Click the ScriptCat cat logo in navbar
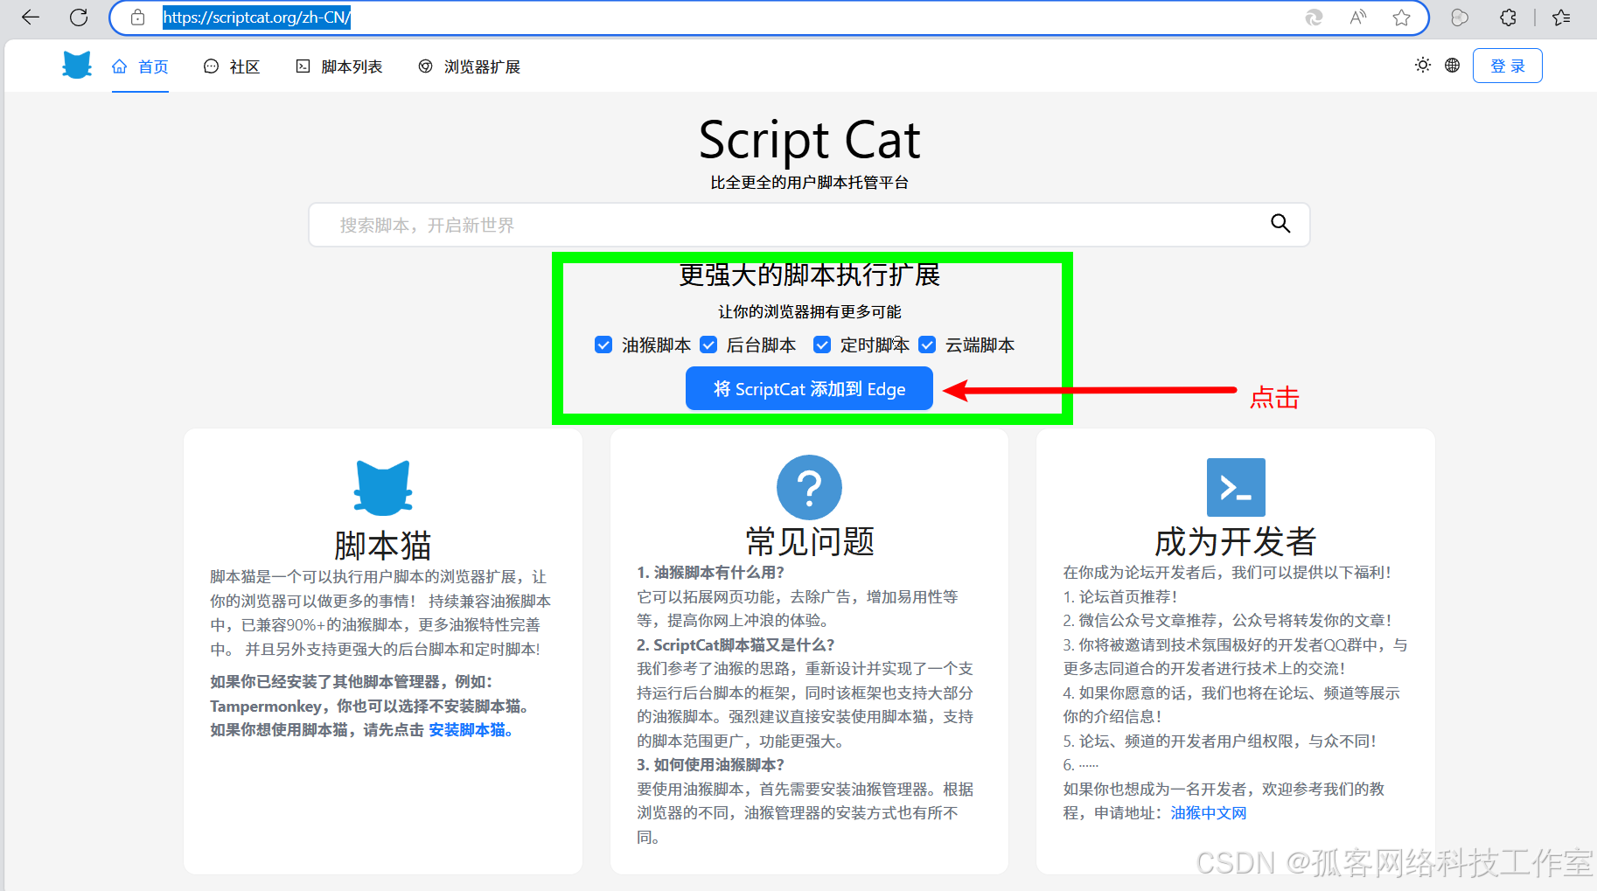The image size is (1597, 891). 77,66
